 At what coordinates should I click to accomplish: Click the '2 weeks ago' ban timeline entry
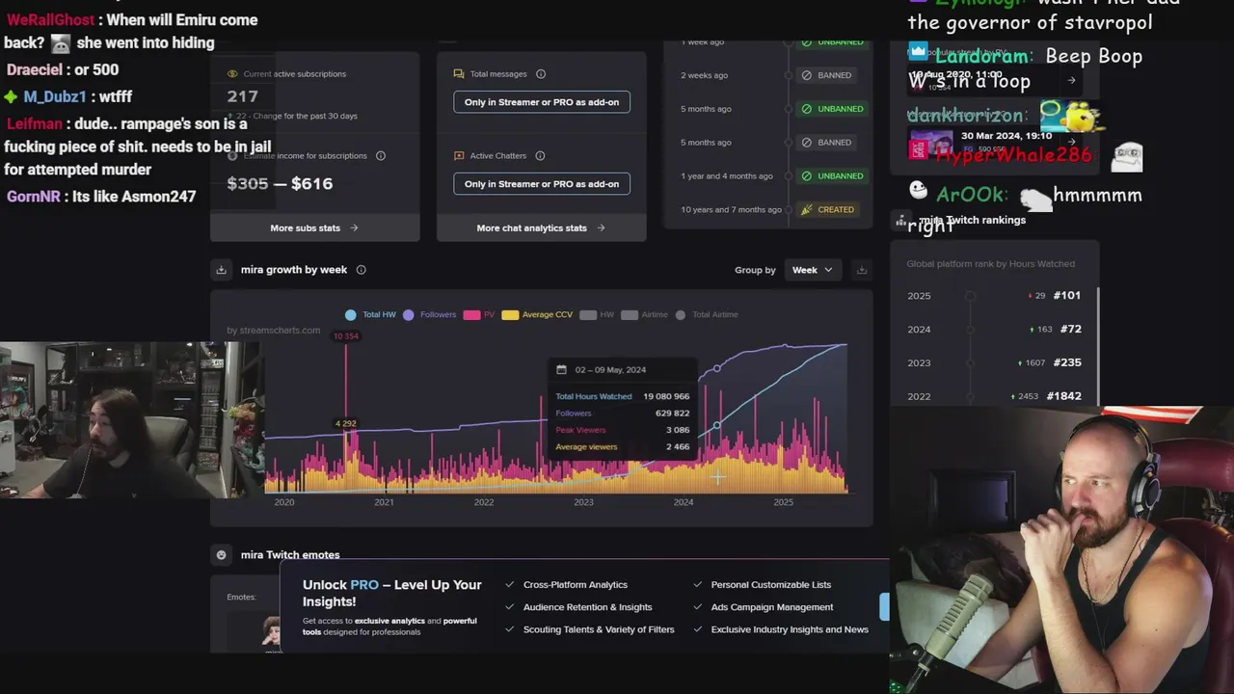(704, 75)
